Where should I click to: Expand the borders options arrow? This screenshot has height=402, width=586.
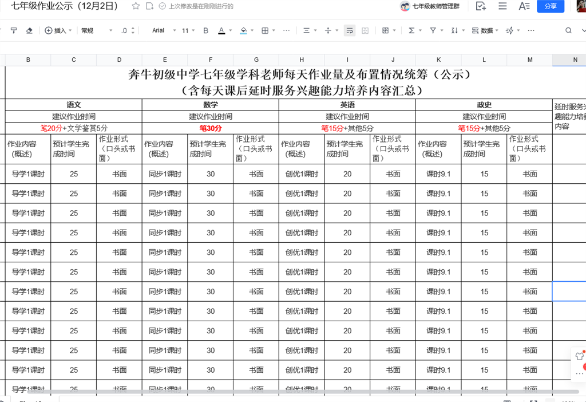click(x=274, y=31)
